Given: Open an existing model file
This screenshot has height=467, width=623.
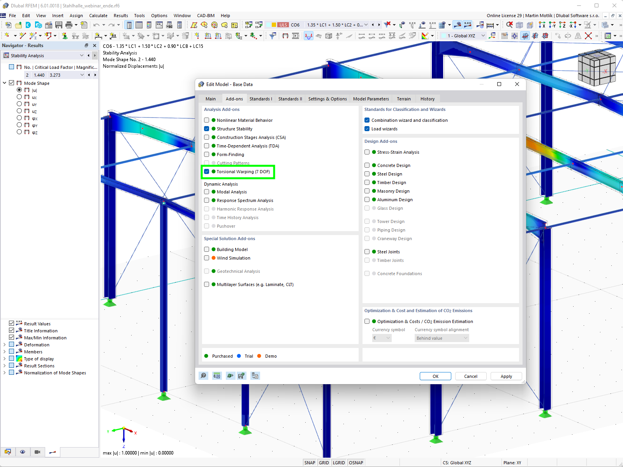Looking at the screenshot, I should coord(18,25).
